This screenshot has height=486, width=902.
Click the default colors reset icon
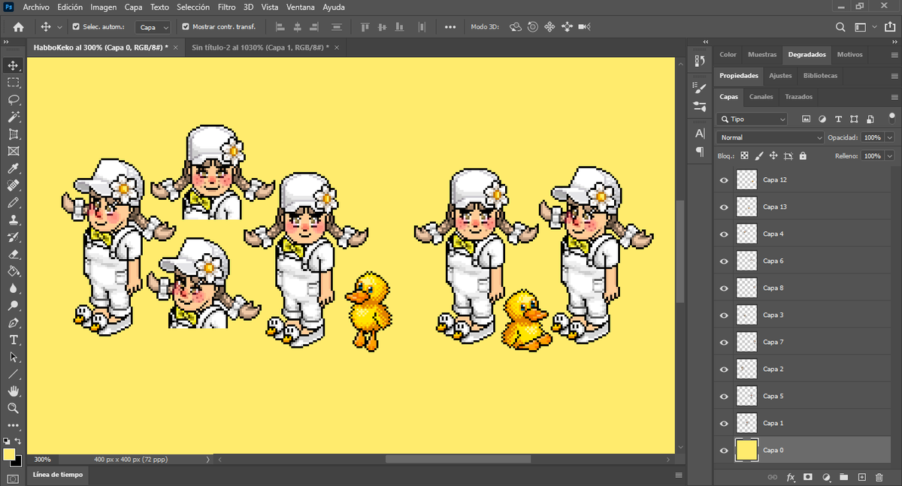[x=7, y=442]
